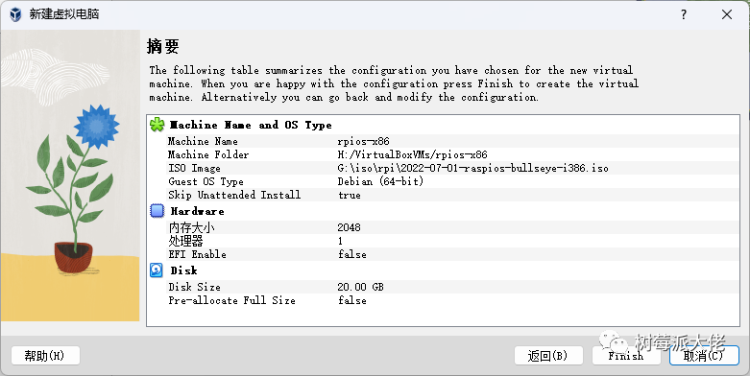750x376 pixels.
Task: Select the Machine Name and OS Type header
Action: [251, 126]
